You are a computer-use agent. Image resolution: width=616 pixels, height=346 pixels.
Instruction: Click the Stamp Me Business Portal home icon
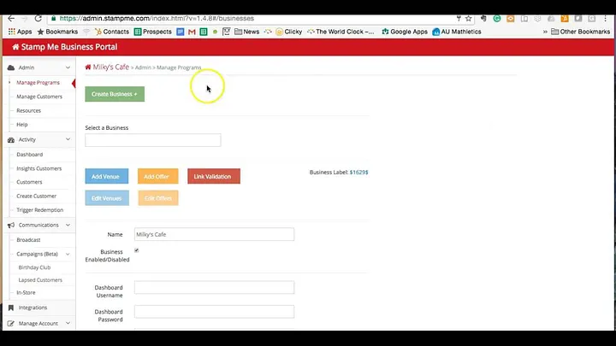[15, 47]
